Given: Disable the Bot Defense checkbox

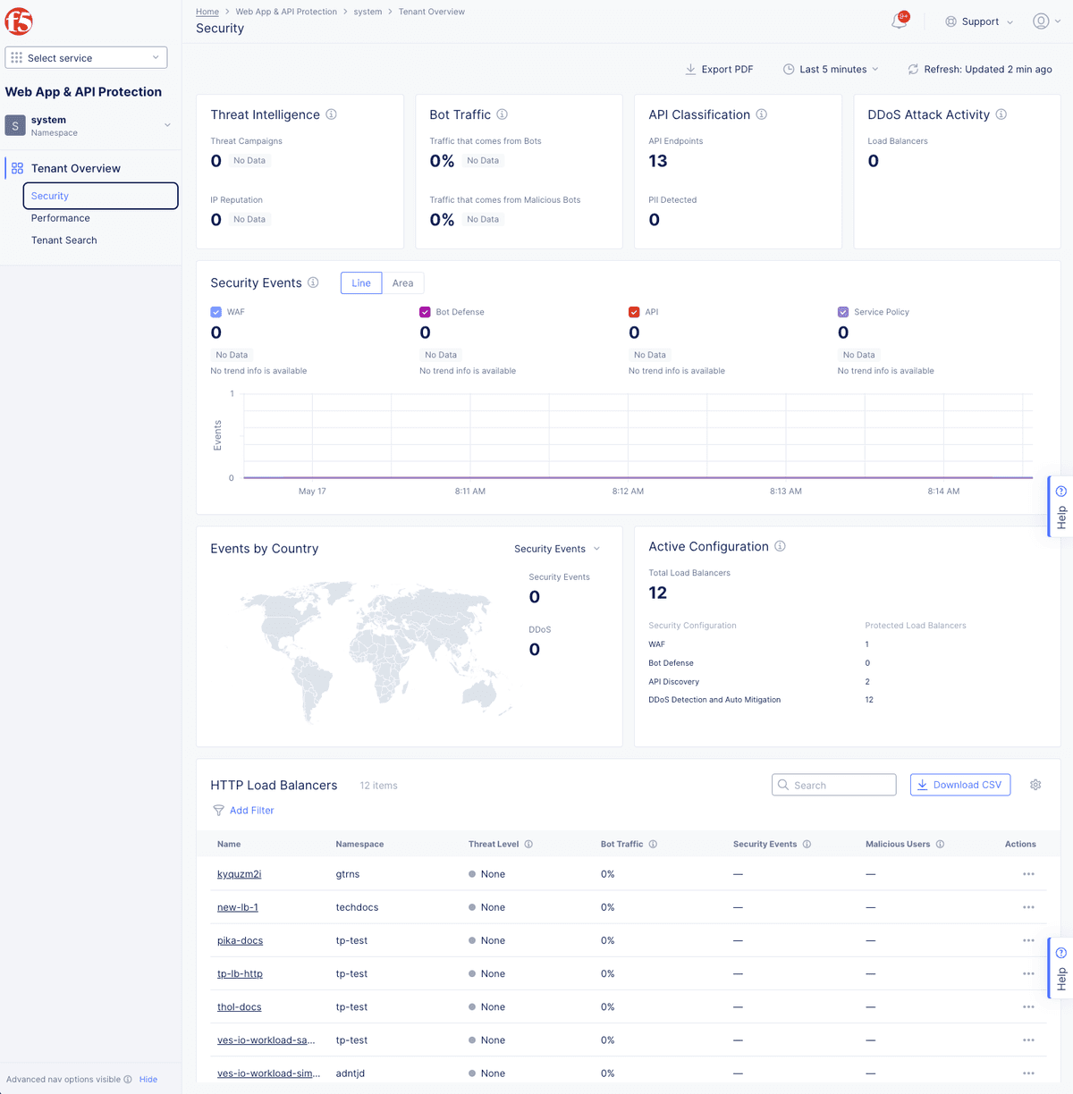Looking at the screenshot, I should tap(425, 311).
